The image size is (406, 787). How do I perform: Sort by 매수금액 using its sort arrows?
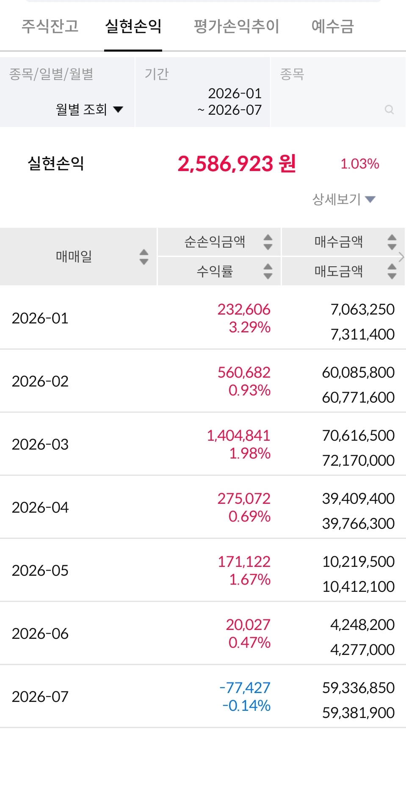coord(392,242)
